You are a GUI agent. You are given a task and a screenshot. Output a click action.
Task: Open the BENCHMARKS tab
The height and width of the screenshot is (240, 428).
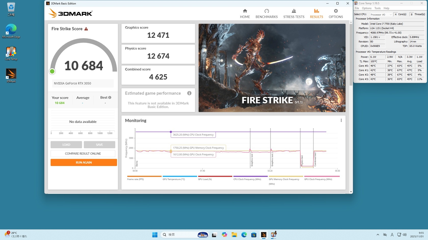tap(266, 14)
